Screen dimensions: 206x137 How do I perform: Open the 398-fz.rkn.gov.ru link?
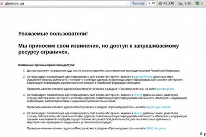pyautogui.click(x=156, y=128)
